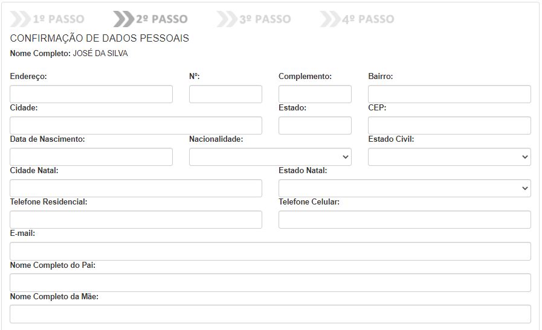Select the Bairro text box
542x330 pixels.
click(449, 94)
